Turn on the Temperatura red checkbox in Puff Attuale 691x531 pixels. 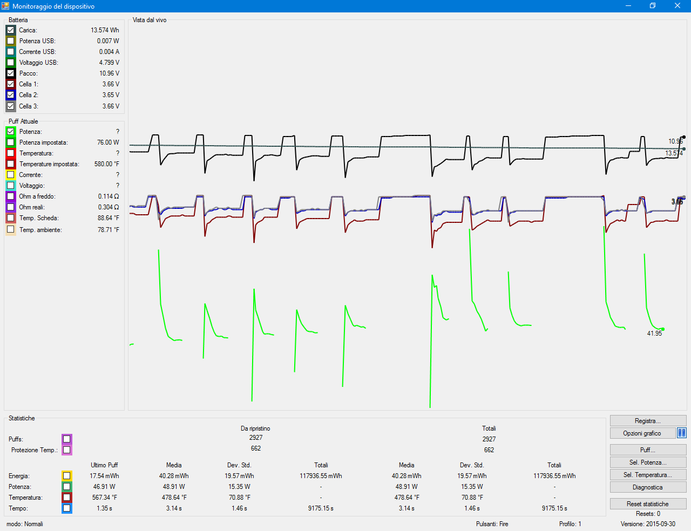point(11,153)
